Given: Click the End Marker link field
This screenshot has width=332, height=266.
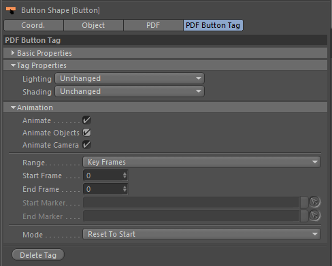Looking at the screenshot, I should pyautogui.click(x=191, y=216).
